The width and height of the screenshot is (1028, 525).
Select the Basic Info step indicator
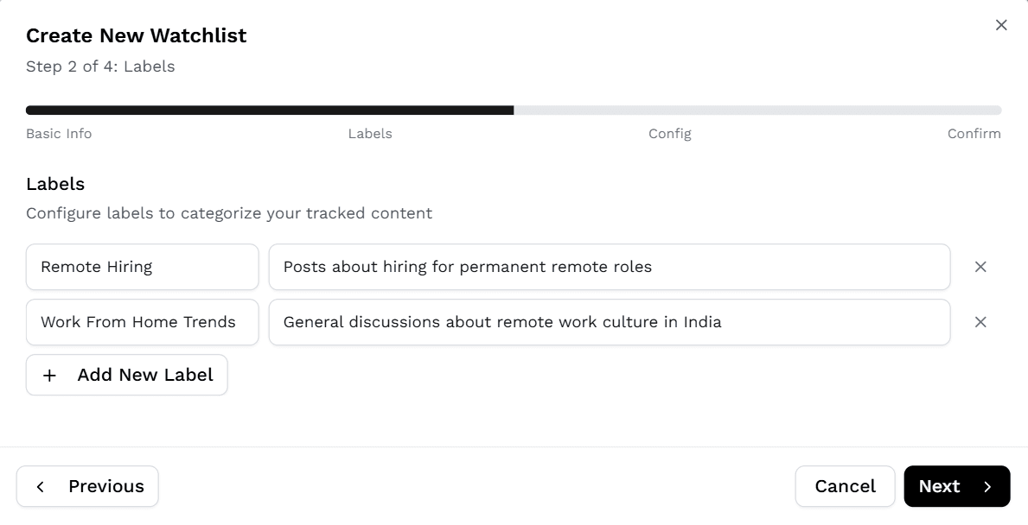tap(58, 134)
